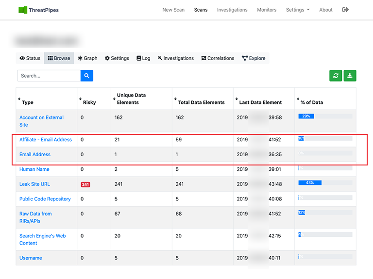Switch to the Status tab
The height and width of the screenshot is (279, 373).
pos(30,58)
